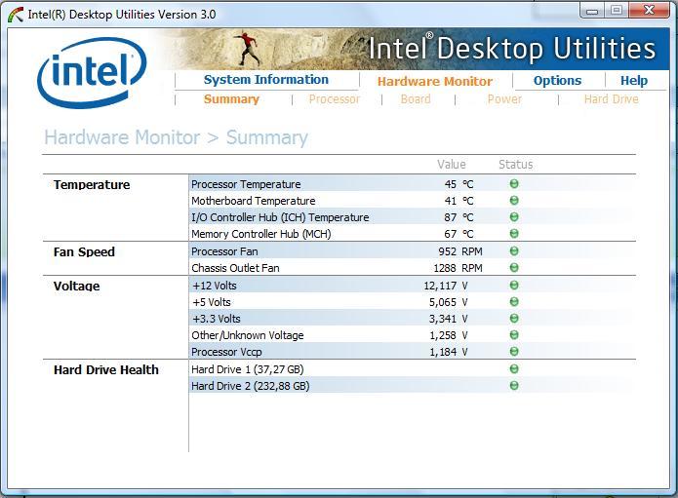Image resolution: width=678 pixels, height=498 pixels.
Task: Click the Status column header
Action: pos(515,165)
